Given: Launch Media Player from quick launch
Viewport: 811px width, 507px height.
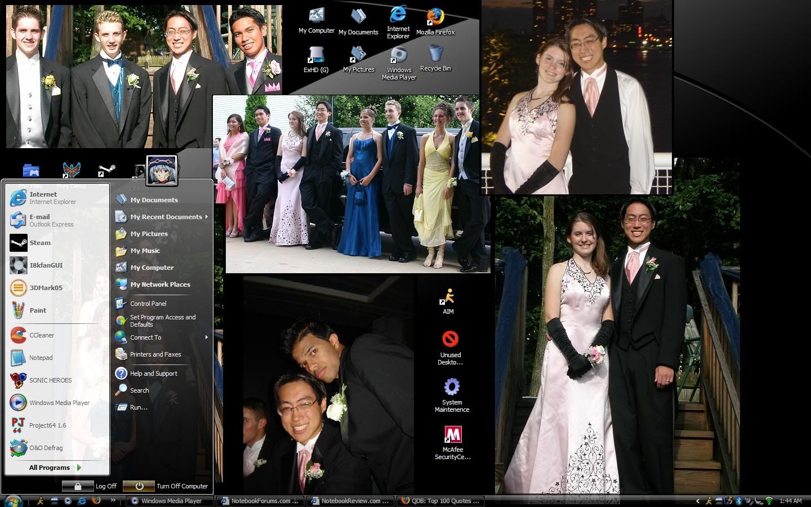Looking at the screenshot, I should pyautogui.click(x=68, y=501).
